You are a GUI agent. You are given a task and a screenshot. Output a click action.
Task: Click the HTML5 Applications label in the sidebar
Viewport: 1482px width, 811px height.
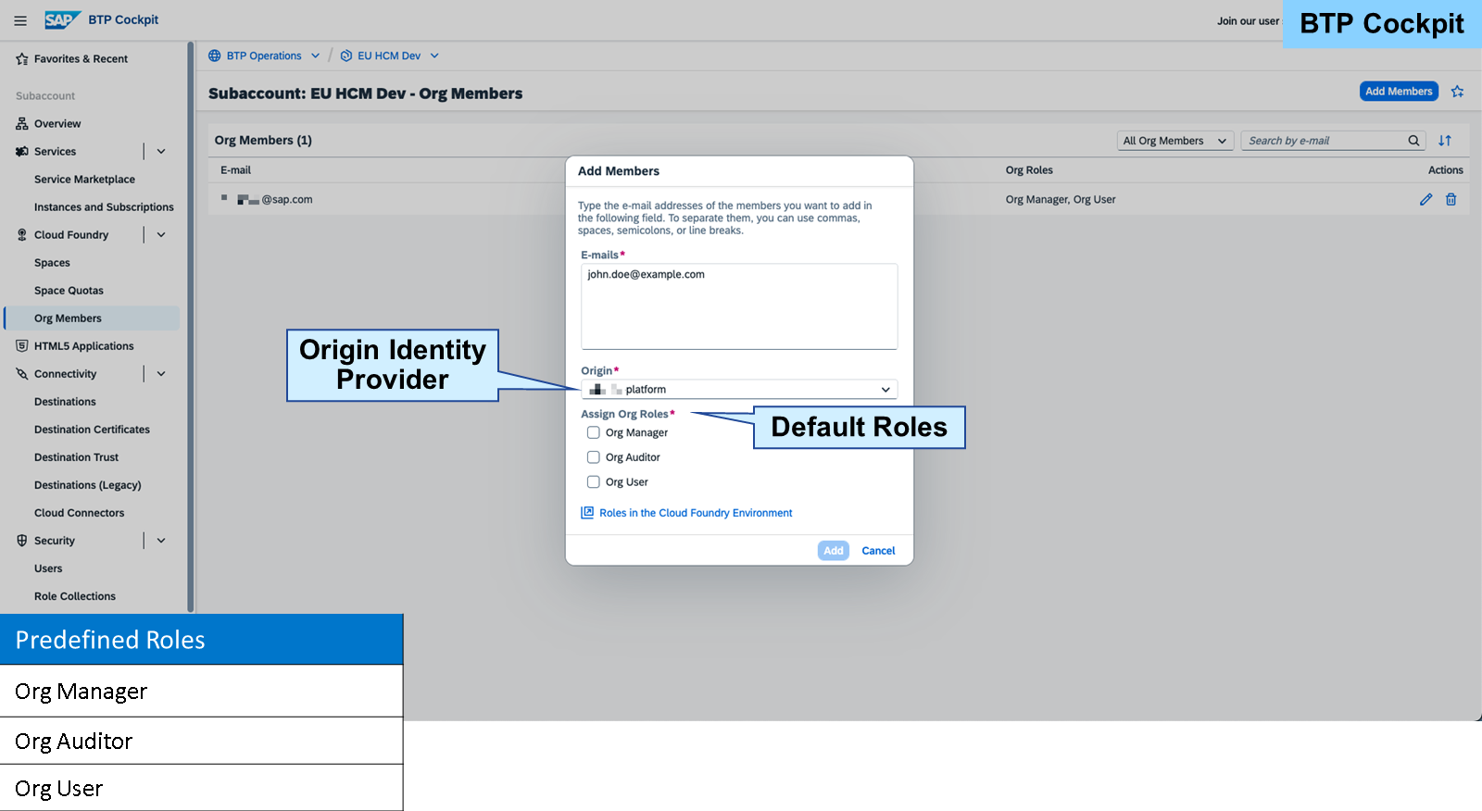click(83, 346)
